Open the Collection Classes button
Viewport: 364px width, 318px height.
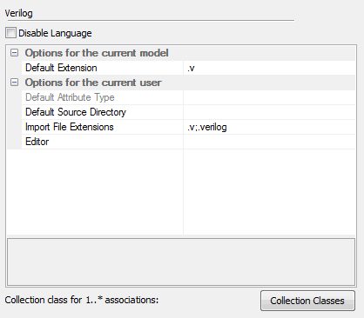tap(307, 301)
